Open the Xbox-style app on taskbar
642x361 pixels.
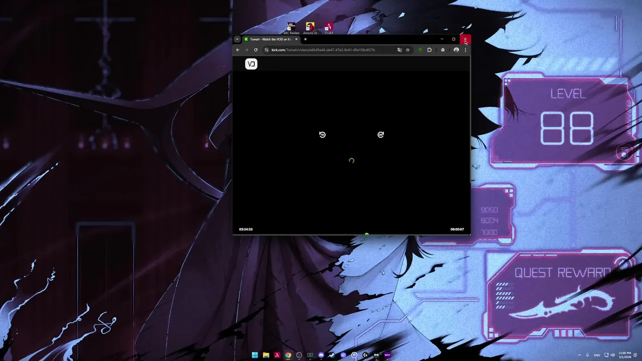click(x=310, y=355)
